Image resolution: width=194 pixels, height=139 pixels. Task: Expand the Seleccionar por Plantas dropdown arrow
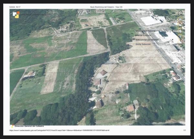coord(172,40)
